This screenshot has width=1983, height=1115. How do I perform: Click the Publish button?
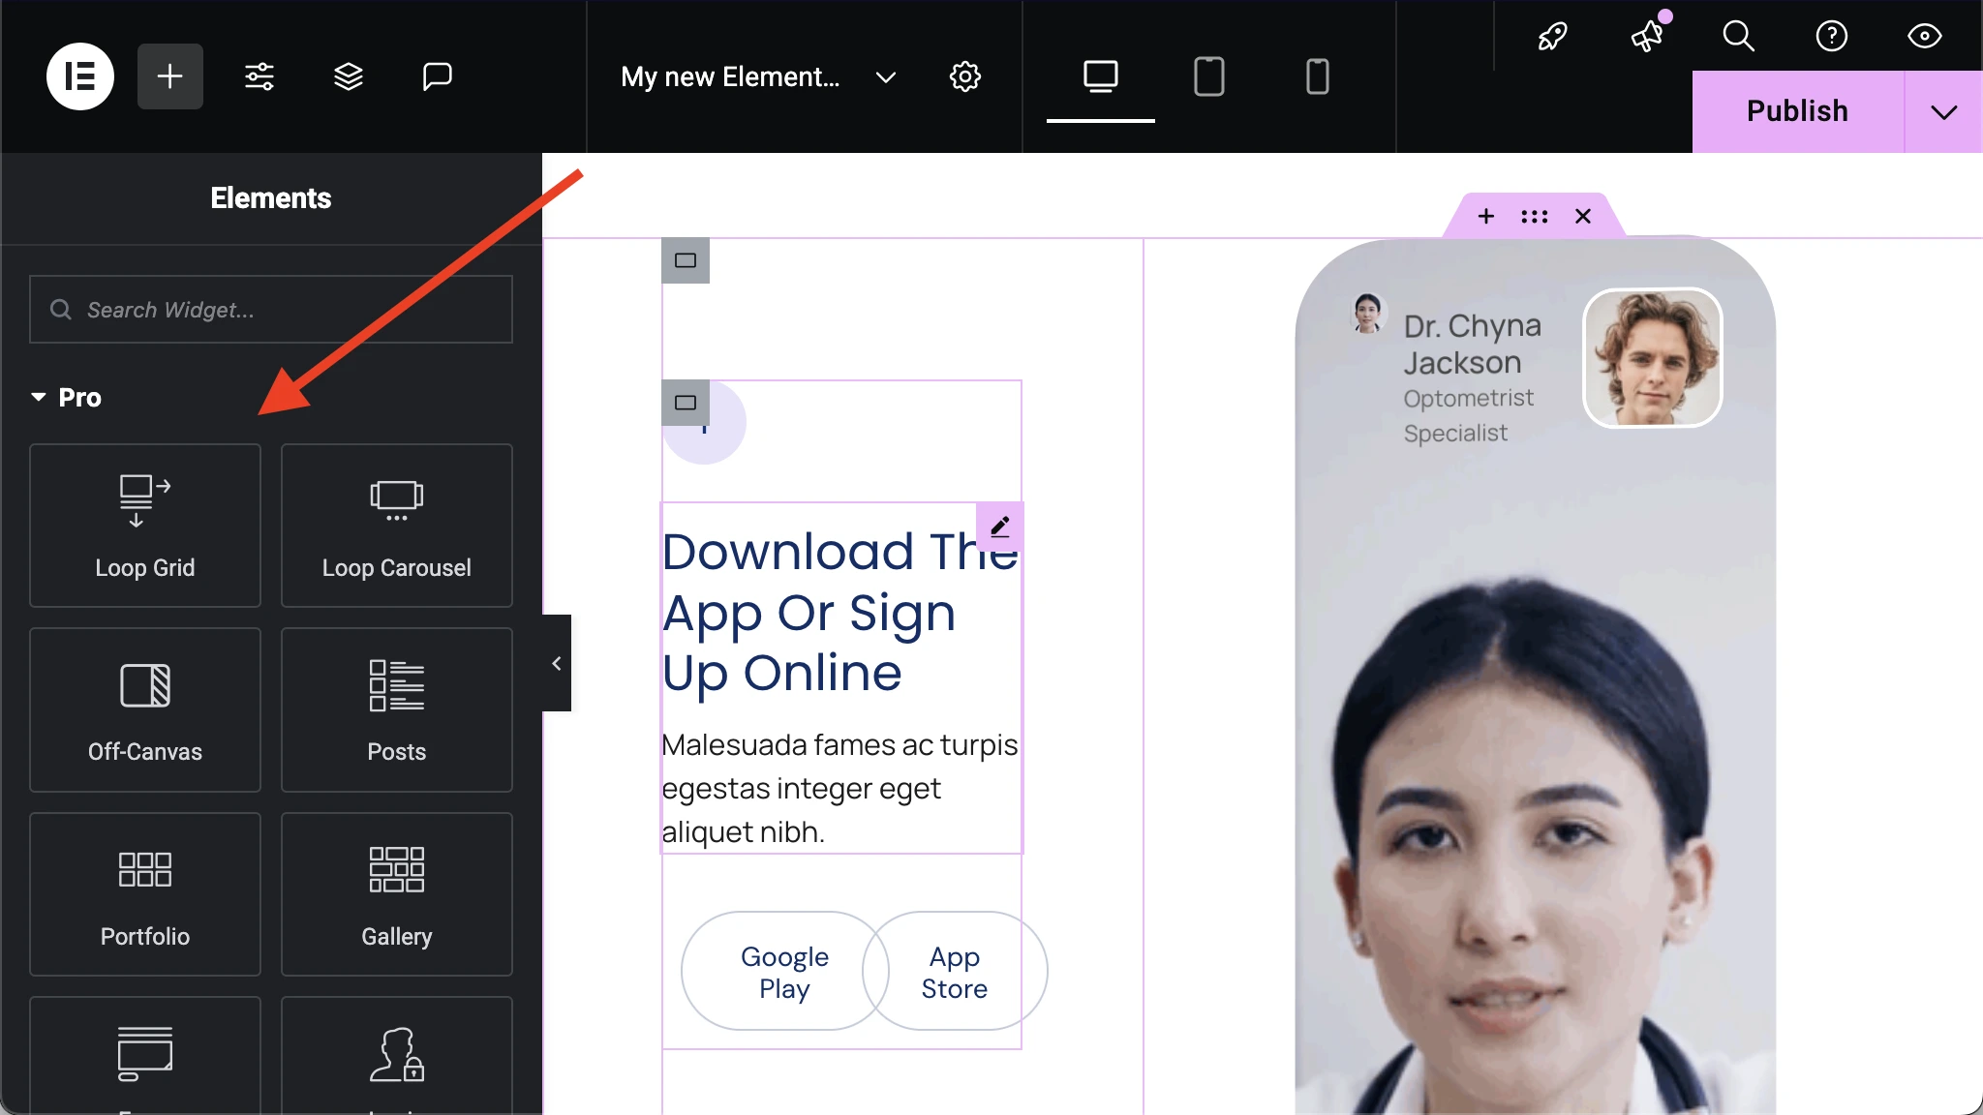click(x=1798, y=110)
